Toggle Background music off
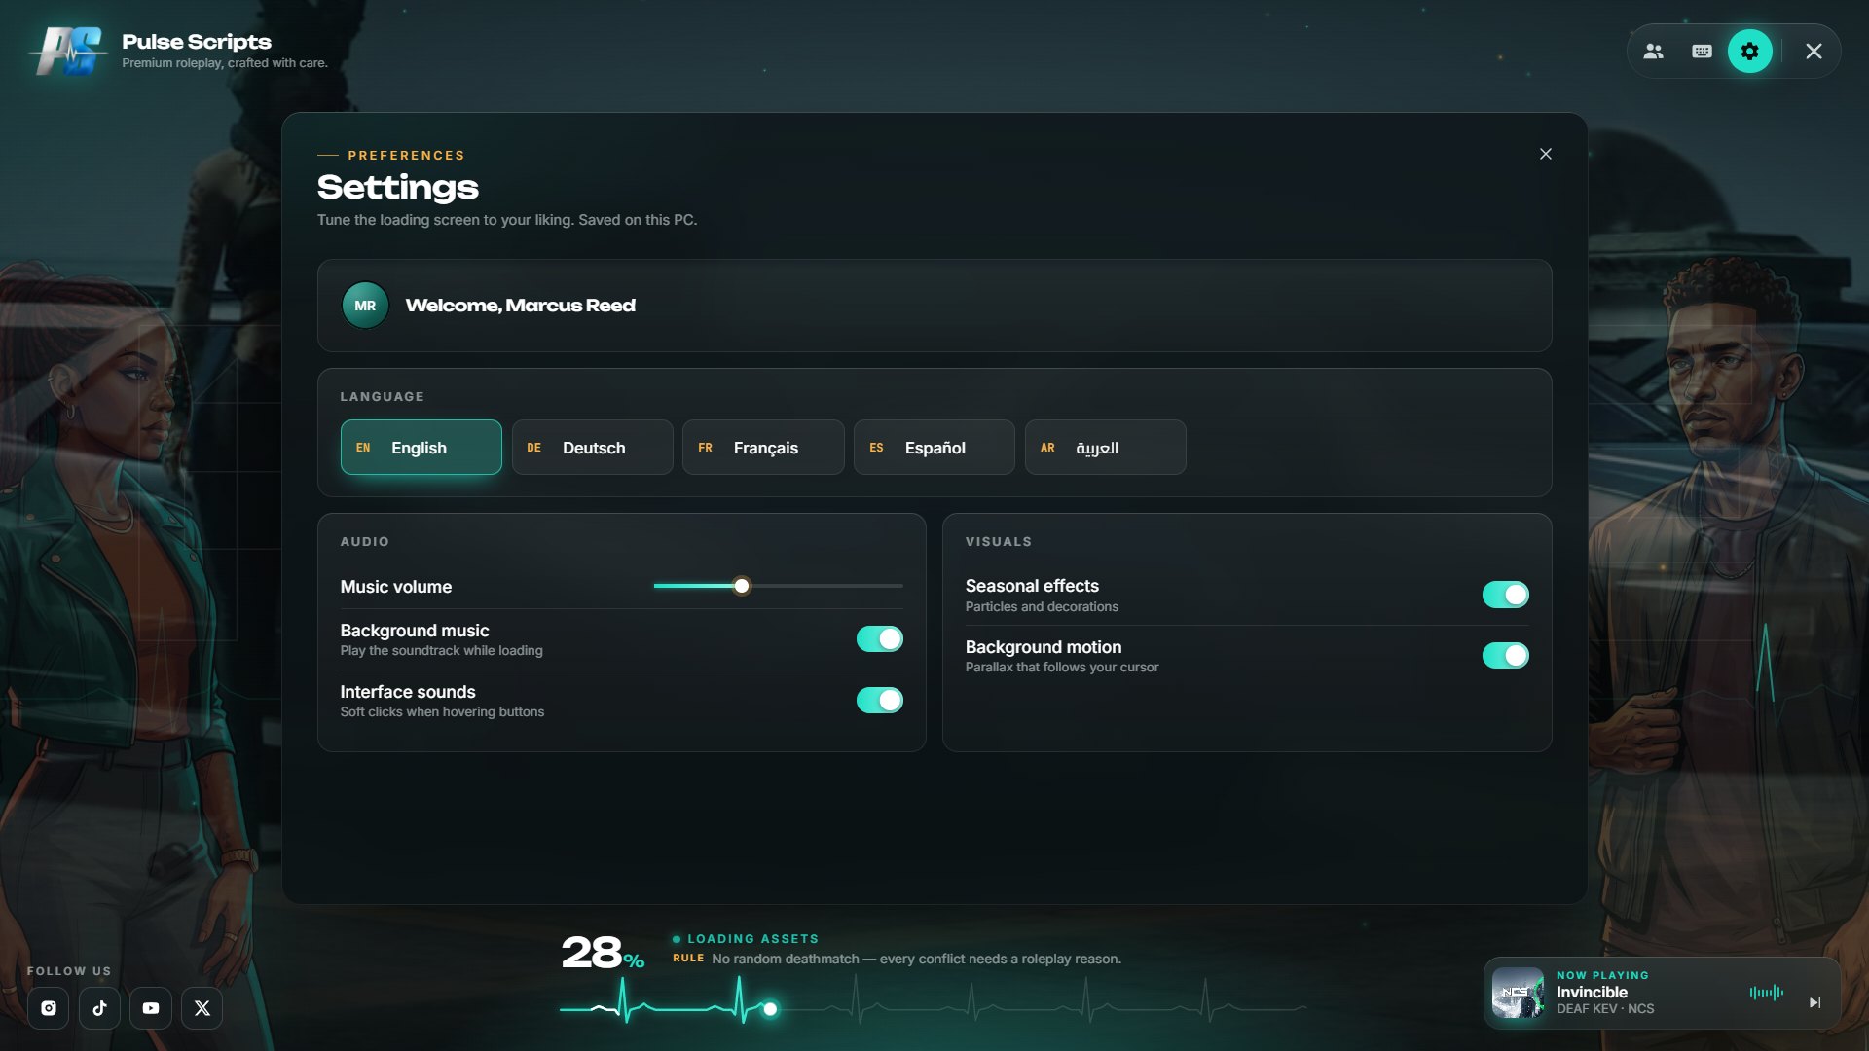This screenshot has width=1869, height=1051. click(880, 639)
